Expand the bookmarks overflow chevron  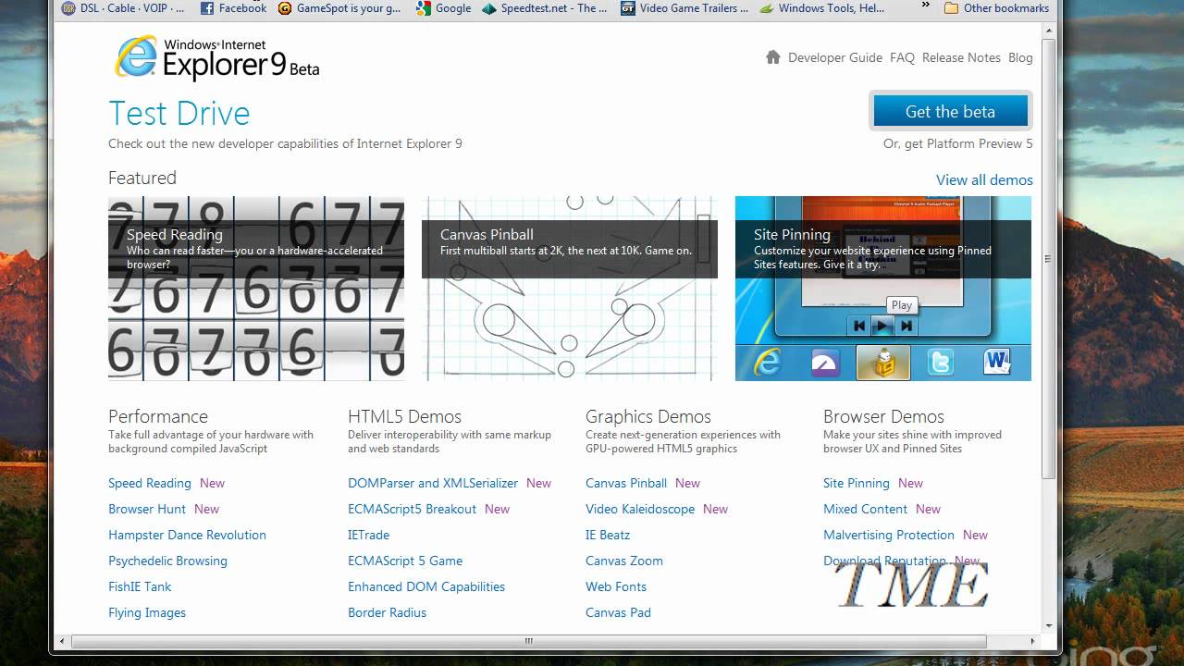click(x=926, y=7)
